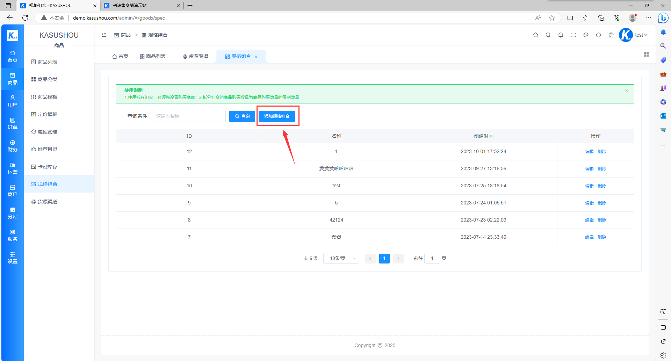Screen dimensions: 671x361
Task: Click the home icon in top toolbar
Action: (535, 35)
